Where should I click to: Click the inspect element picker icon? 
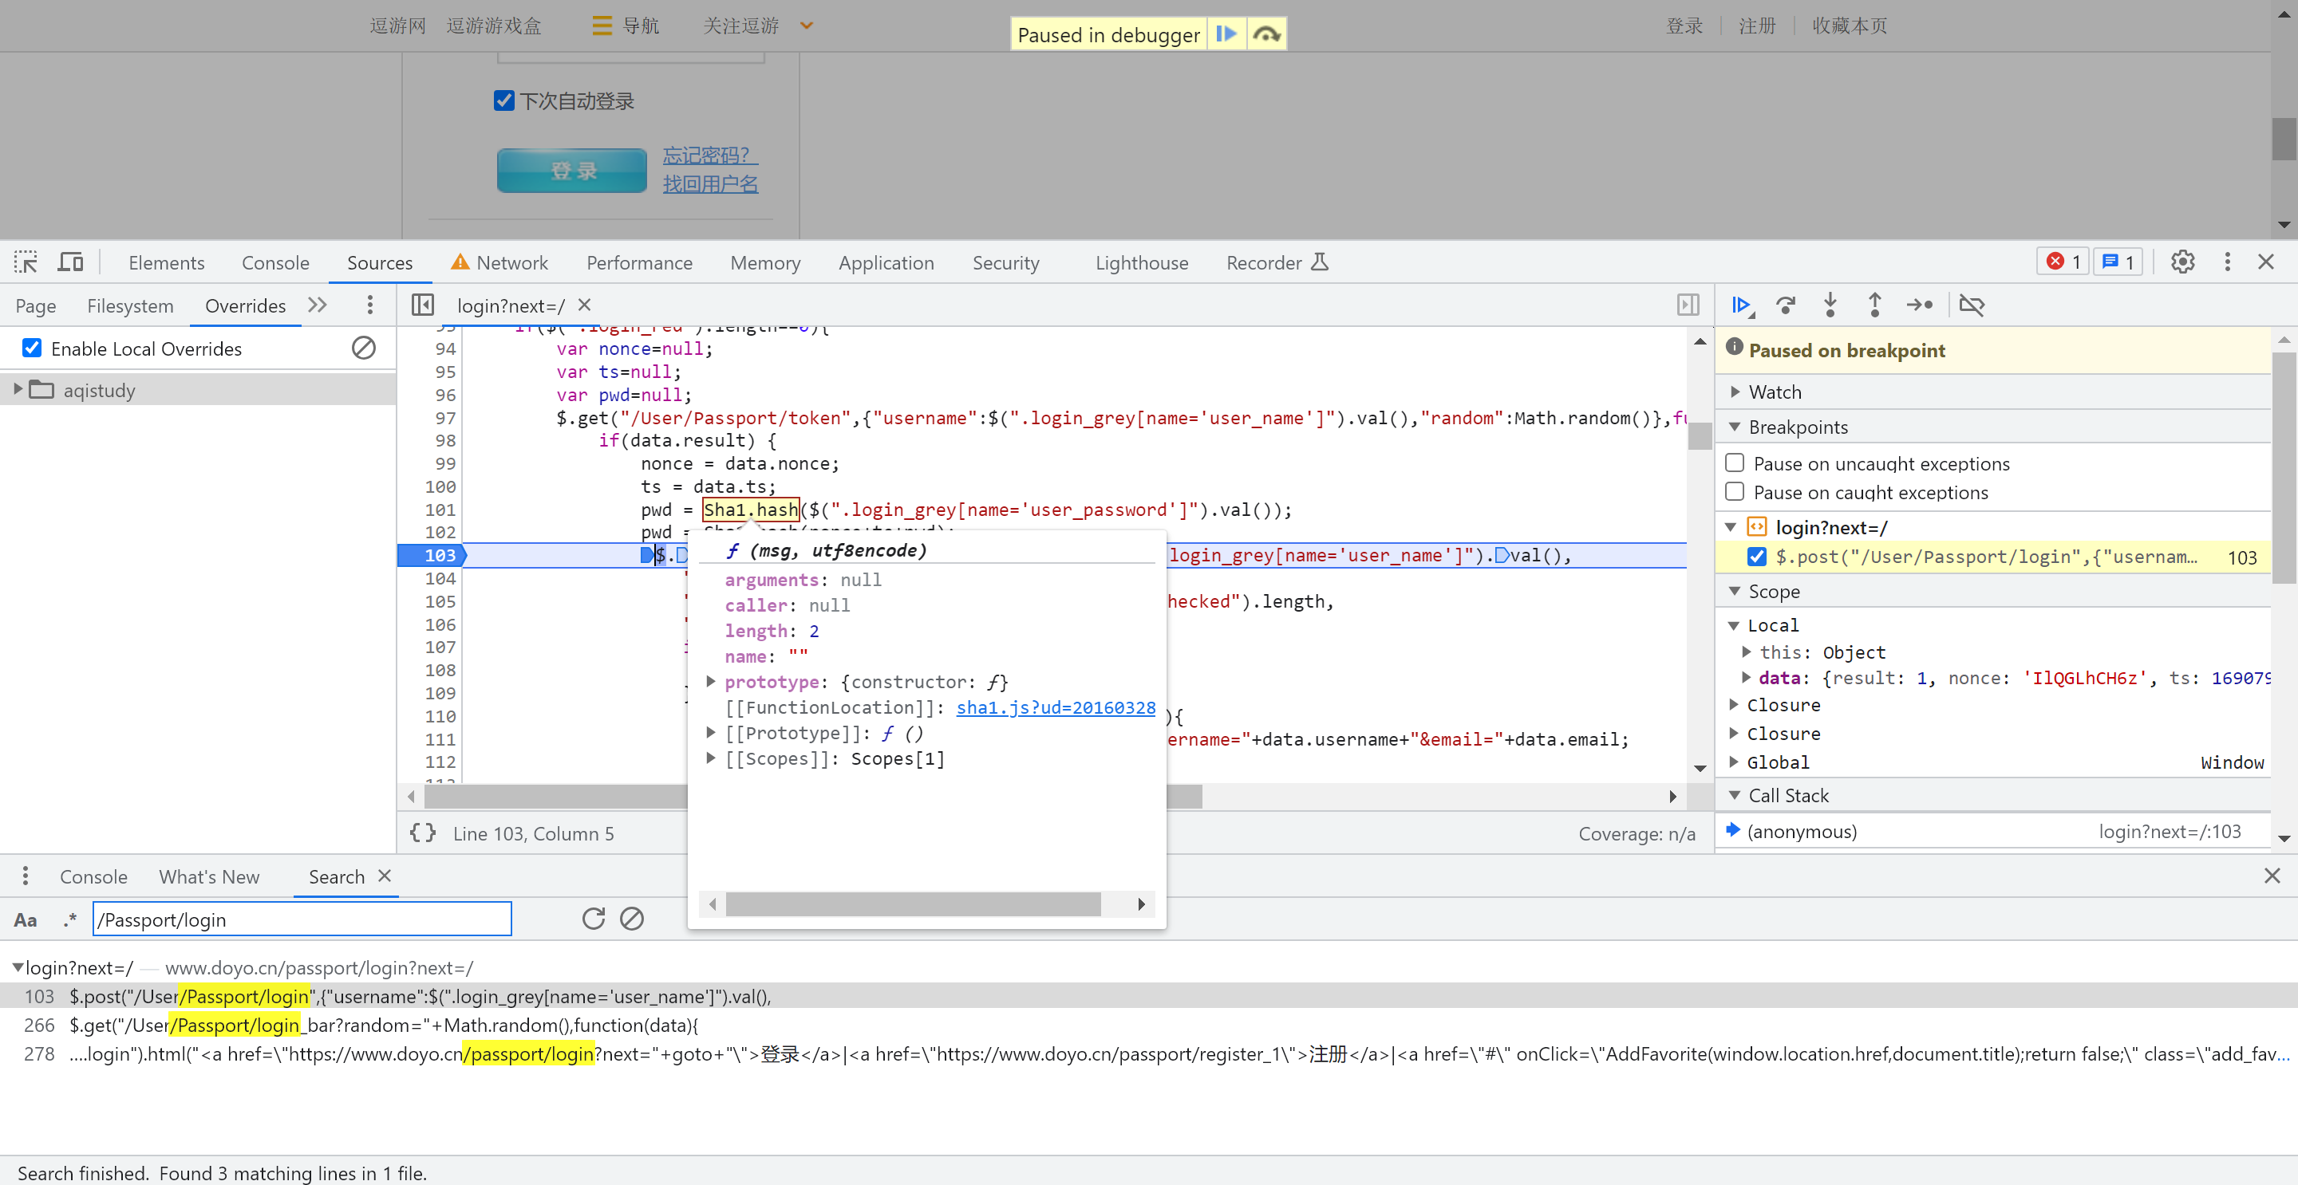26,262
